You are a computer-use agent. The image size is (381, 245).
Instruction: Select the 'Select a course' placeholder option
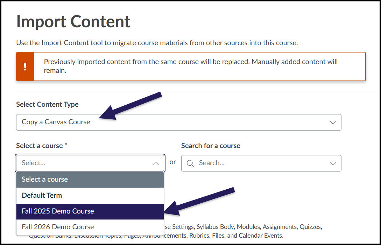[90, 179]
